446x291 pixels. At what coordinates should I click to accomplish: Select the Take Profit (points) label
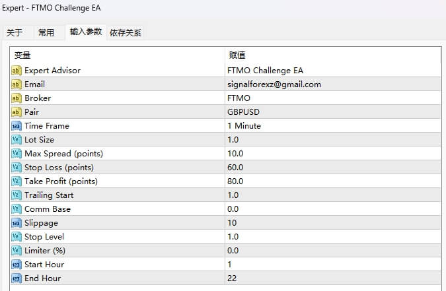[61, 181]
